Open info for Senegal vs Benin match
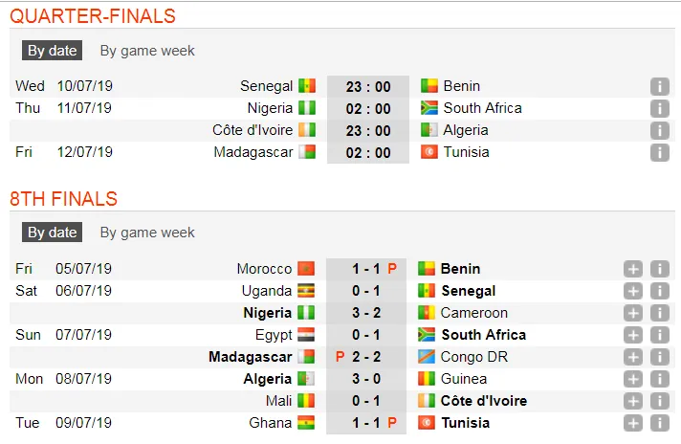Viewport: 681px width, 444px height. pos(659,86)
